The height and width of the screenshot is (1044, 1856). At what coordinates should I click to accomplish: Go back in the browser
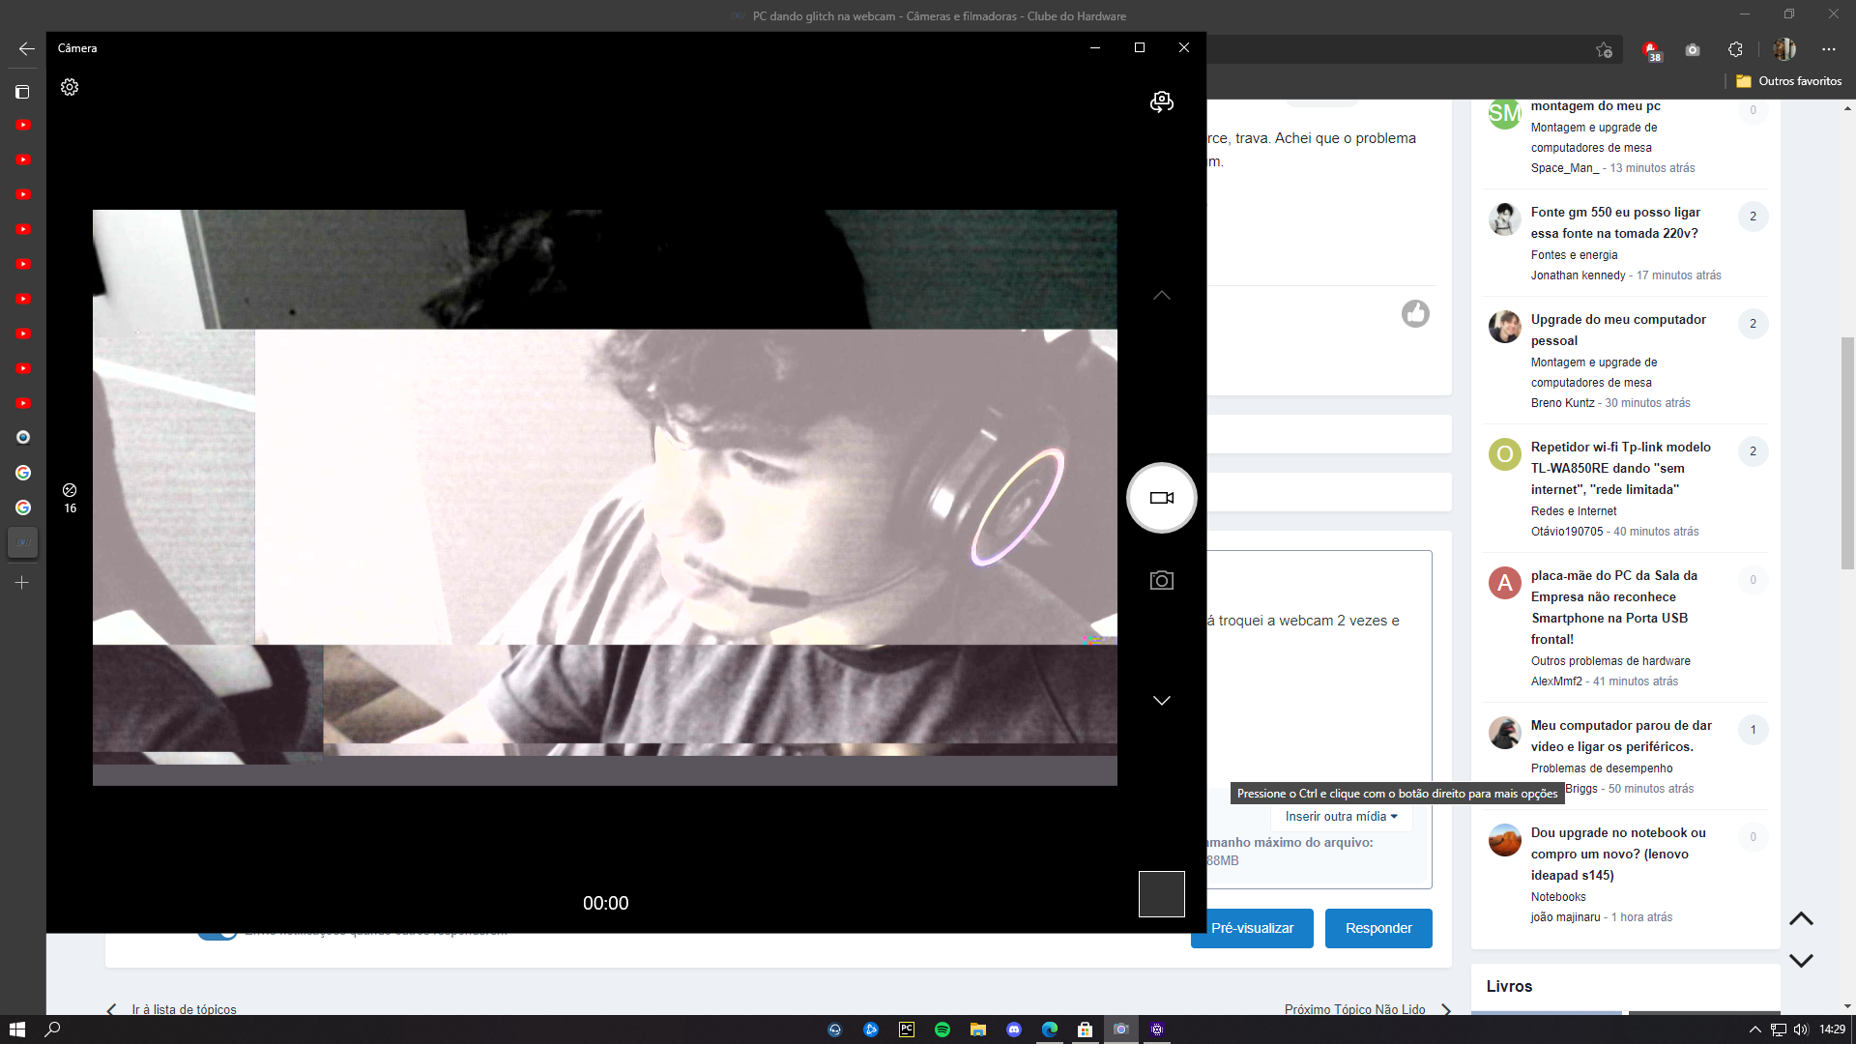(x=27, y=48)
